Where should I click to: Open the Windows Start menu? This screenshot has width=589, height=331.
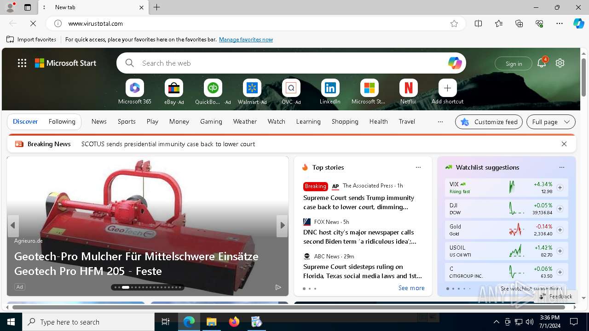pos(11,322)
